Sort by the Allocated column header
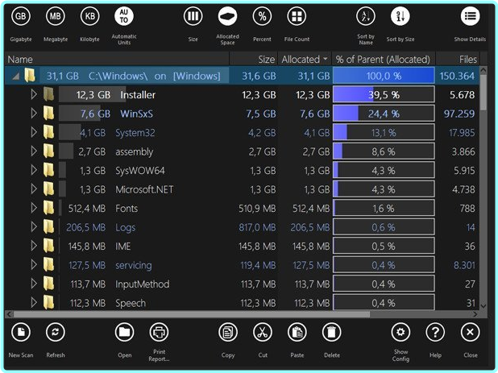This screenshot has height=373, width=498. [x=304, y=59]
